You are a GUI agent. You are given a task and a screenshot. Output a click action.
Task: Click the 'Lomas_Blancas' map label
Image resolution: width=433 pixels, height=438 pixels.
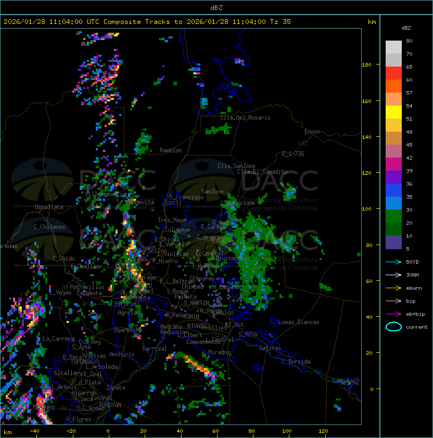299,322
